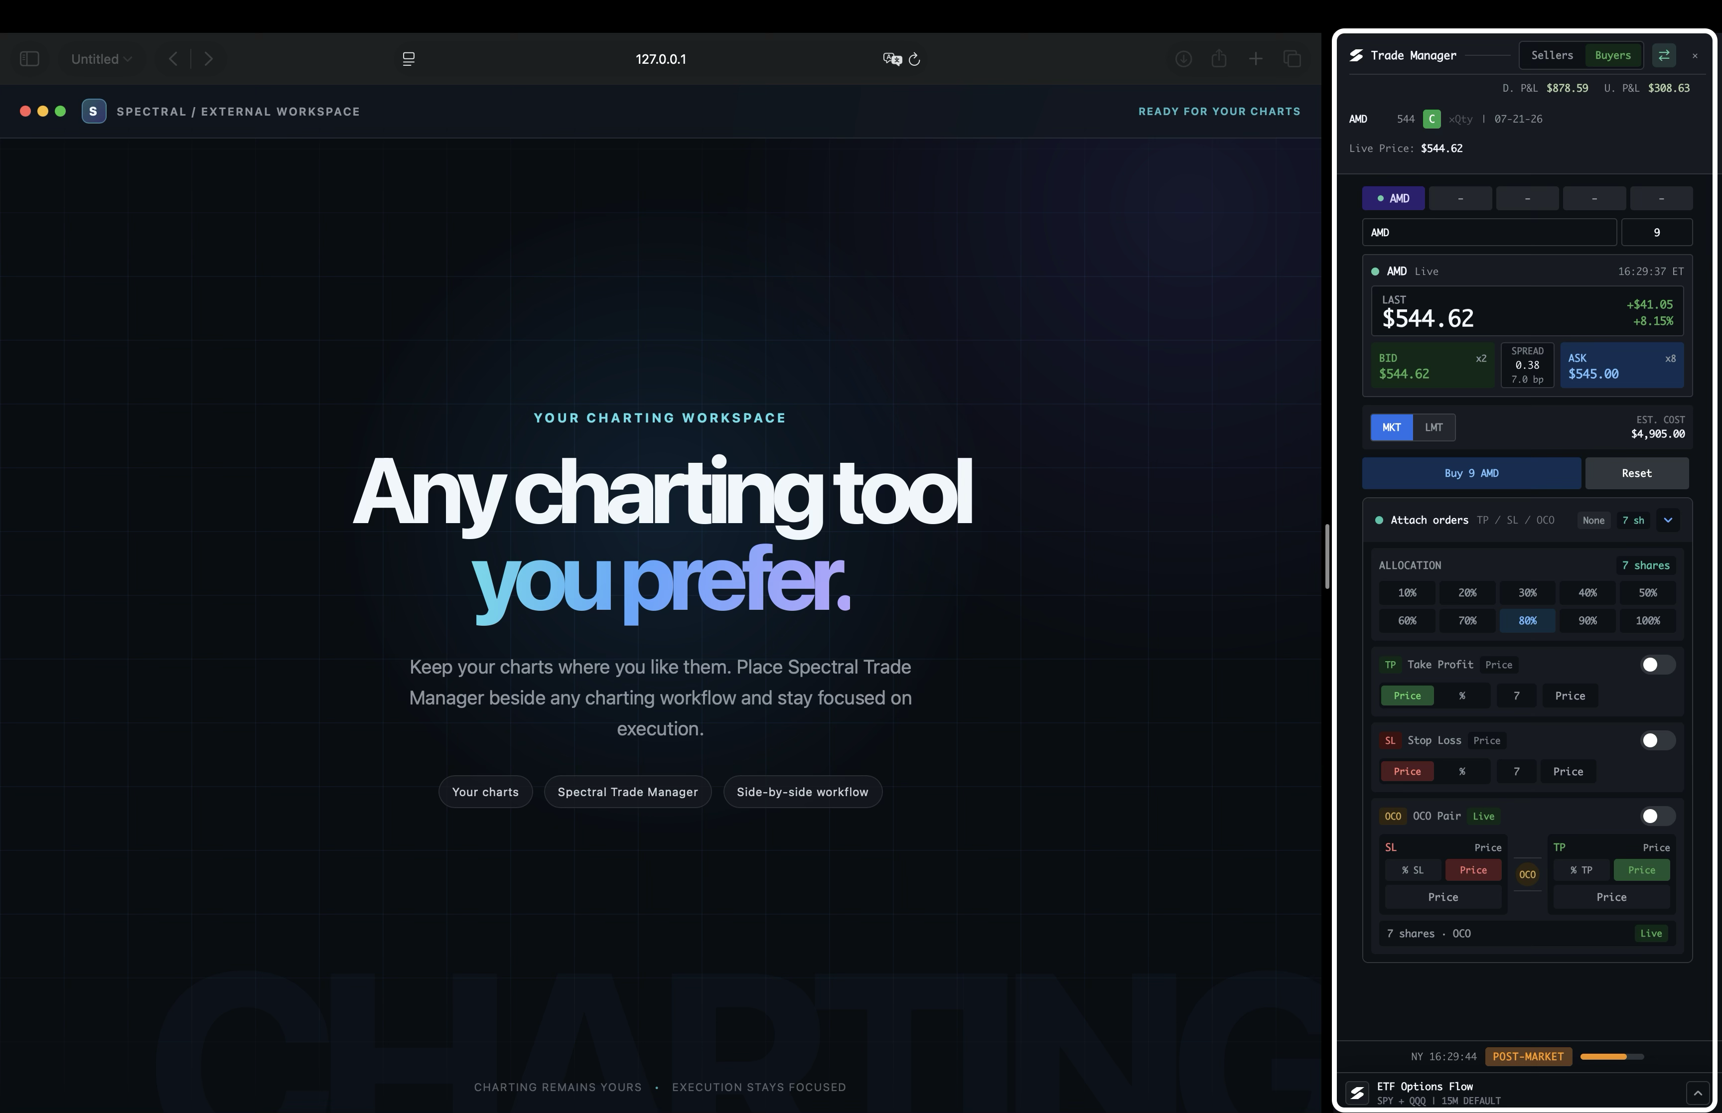This screenshot has width=1722, height=1113.
Task: Click the Your charts pill
Action: (486, 792)
